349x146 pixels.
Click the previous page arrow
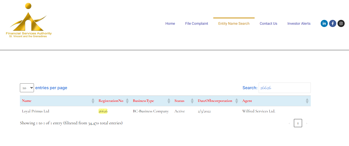coord(289,123)
